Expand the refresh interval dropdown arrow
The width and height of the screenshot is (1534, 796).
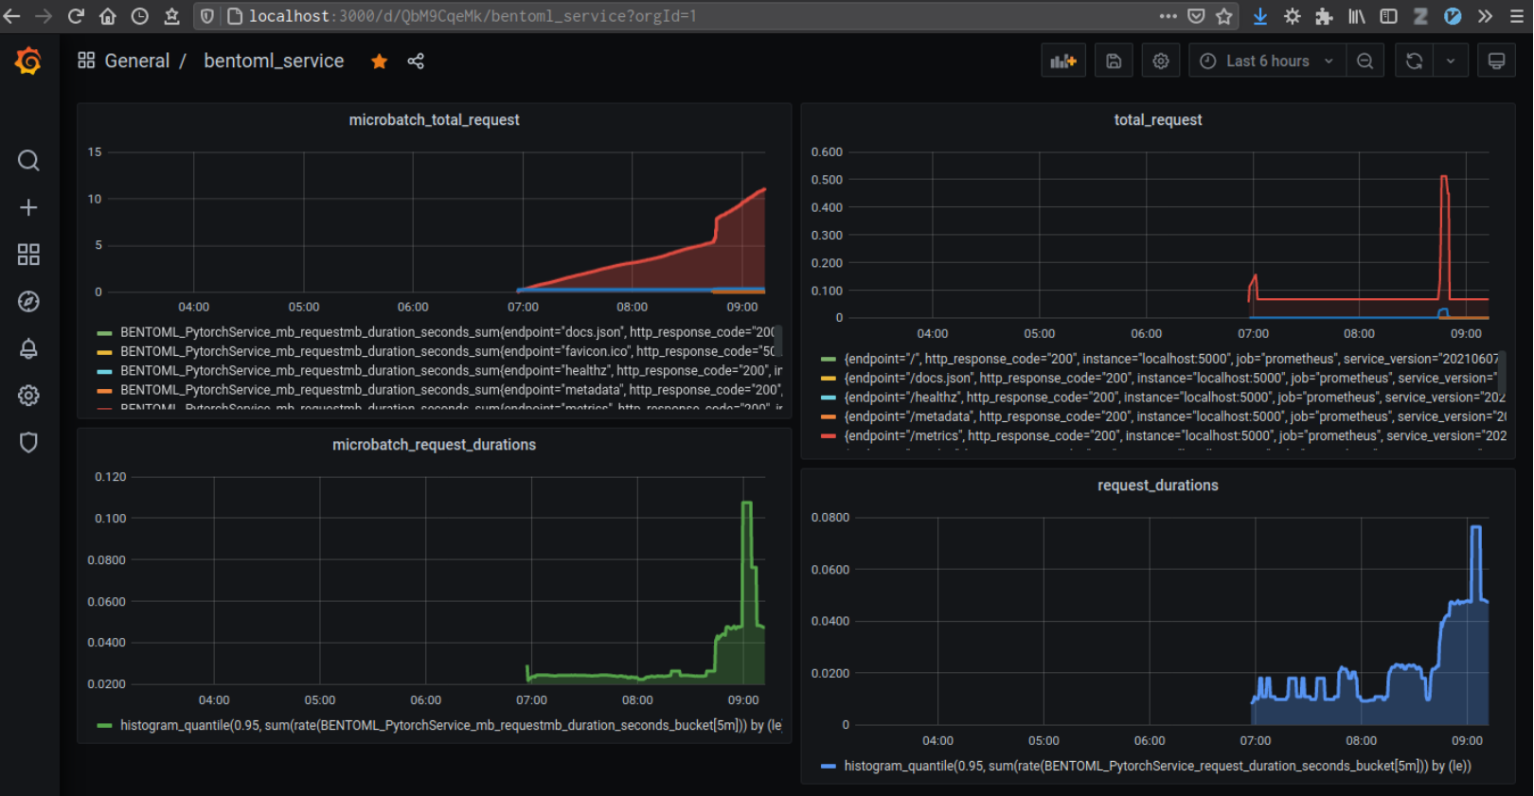[x=1451, y=61]
